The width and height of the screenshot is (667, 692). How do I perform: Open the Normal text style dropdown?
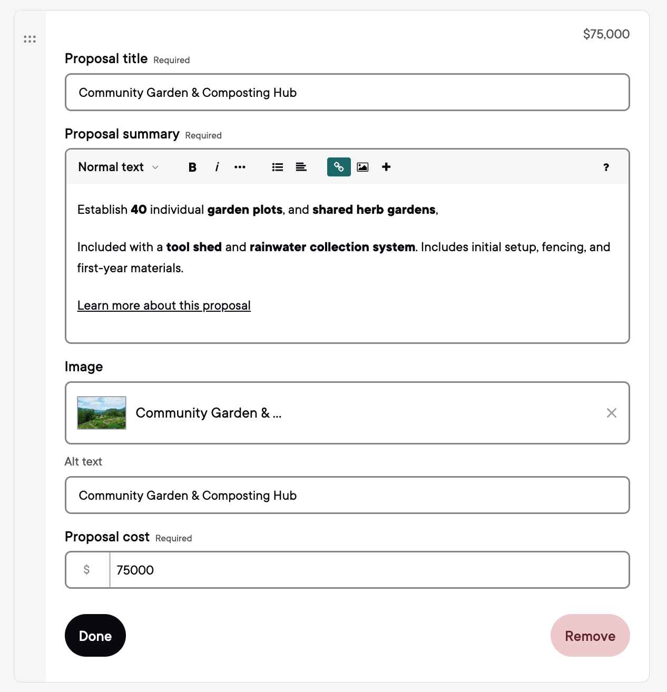[118, 167]
